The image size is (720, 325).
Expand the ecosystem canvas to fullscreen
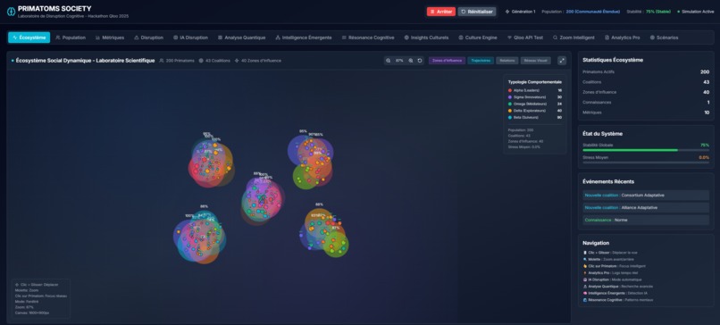coord(562,61)
